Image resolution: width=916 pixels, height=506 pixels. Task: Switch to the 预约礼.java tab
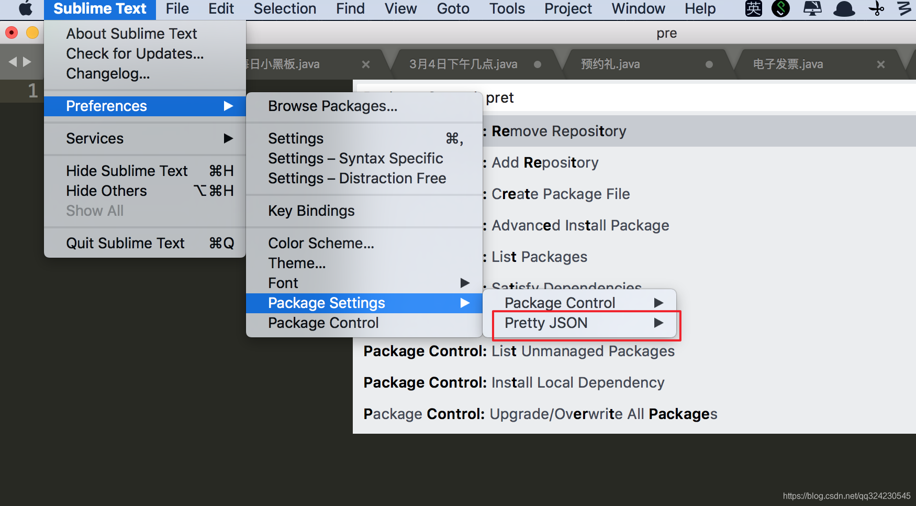tap(610, 63)
